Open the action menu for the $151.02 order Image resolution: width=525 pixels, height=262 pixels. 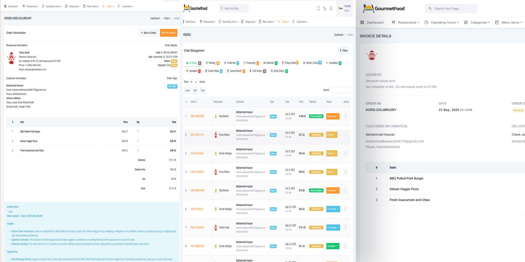pos(345,228)
